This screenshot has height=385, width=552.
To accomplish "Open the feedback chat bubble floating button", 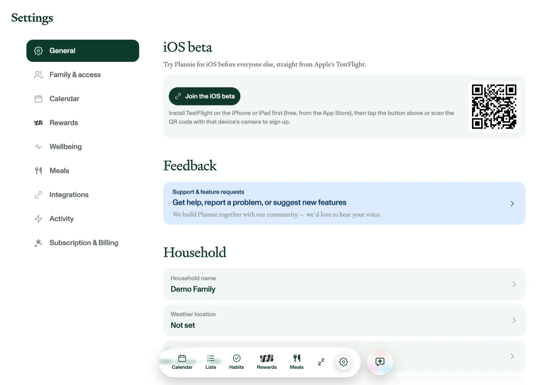I will 380,362.
